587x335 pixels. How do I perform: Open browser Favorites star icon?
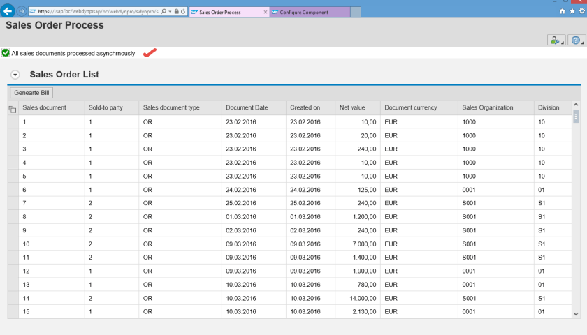572,12
